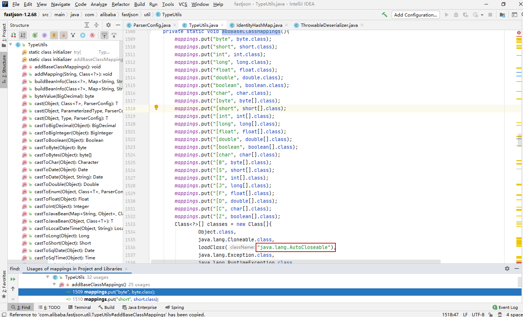Screen dimensions: 523x317
Task: Select castToBigDecimal(Object) in Structure tree
Action: point(75,126)
